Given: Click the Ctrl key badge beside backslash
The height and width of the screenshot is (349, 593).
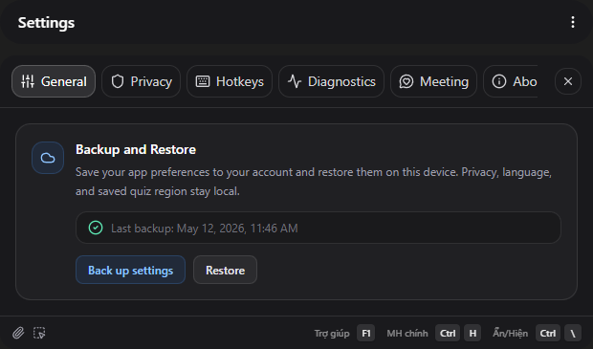Looking at the screenshot, I should 548,333.
